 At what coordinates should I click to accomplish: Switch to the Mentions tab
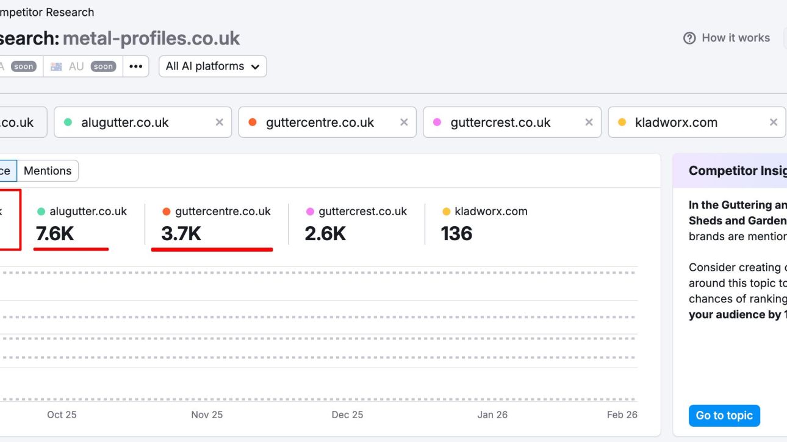(x=48, y=171)
